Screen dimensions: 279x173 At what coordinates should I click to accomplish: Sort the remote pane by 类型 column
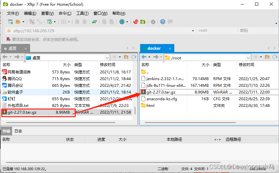(x=224, y=64)
